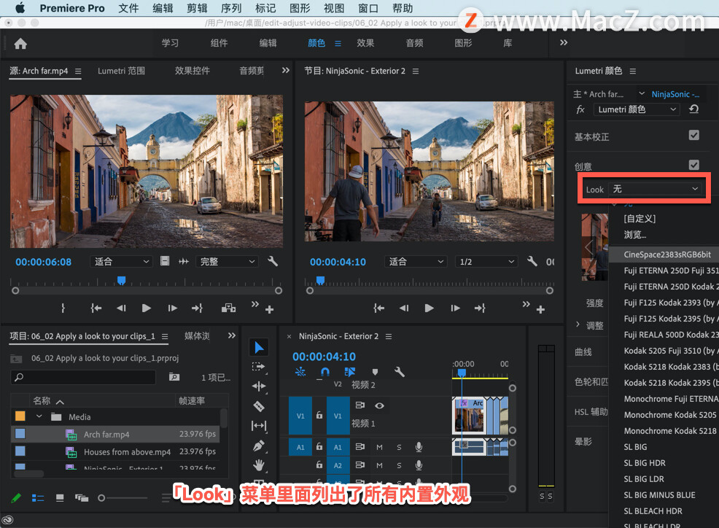The width and height of the screenshot is (719, 528).
Task: Choose CineSpace2383sRGB6bit look
Action: [664, 254]
